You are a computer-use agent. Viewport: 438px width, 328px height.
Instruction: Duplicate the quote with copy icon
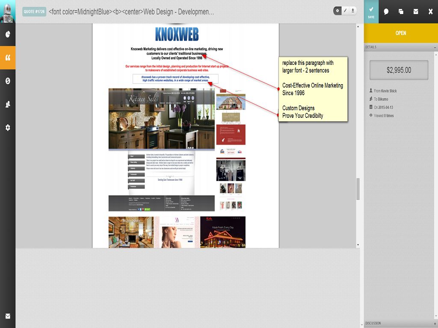(401, 12)
